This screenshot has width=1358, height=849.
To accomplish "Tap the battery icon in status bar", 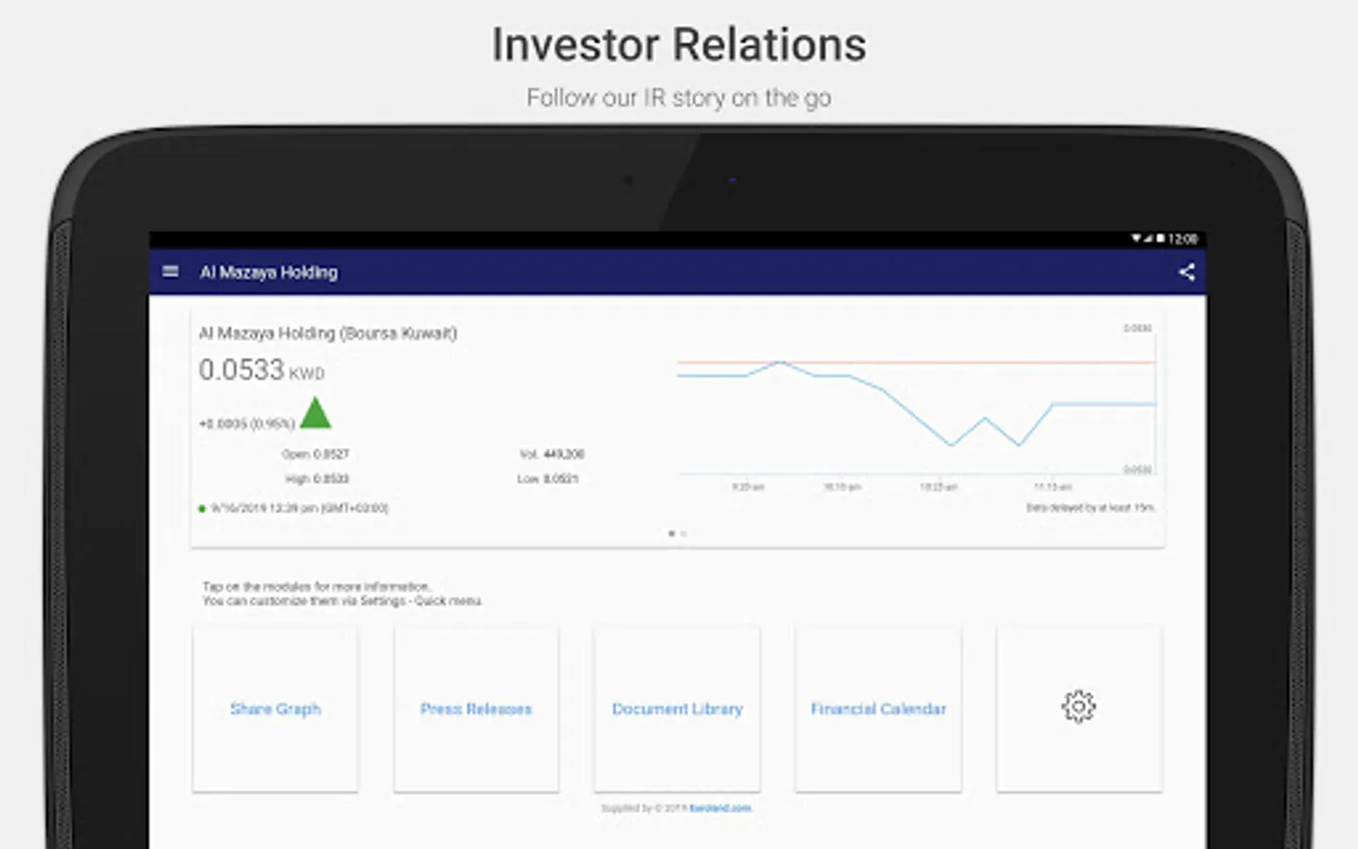I will point(1161,239).
